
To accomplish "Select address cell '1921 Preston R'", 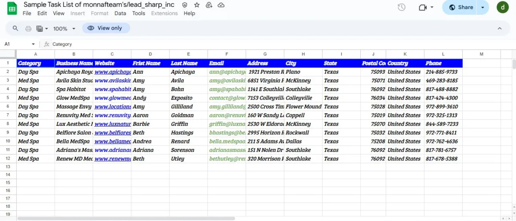I will (x=265, y=72).
